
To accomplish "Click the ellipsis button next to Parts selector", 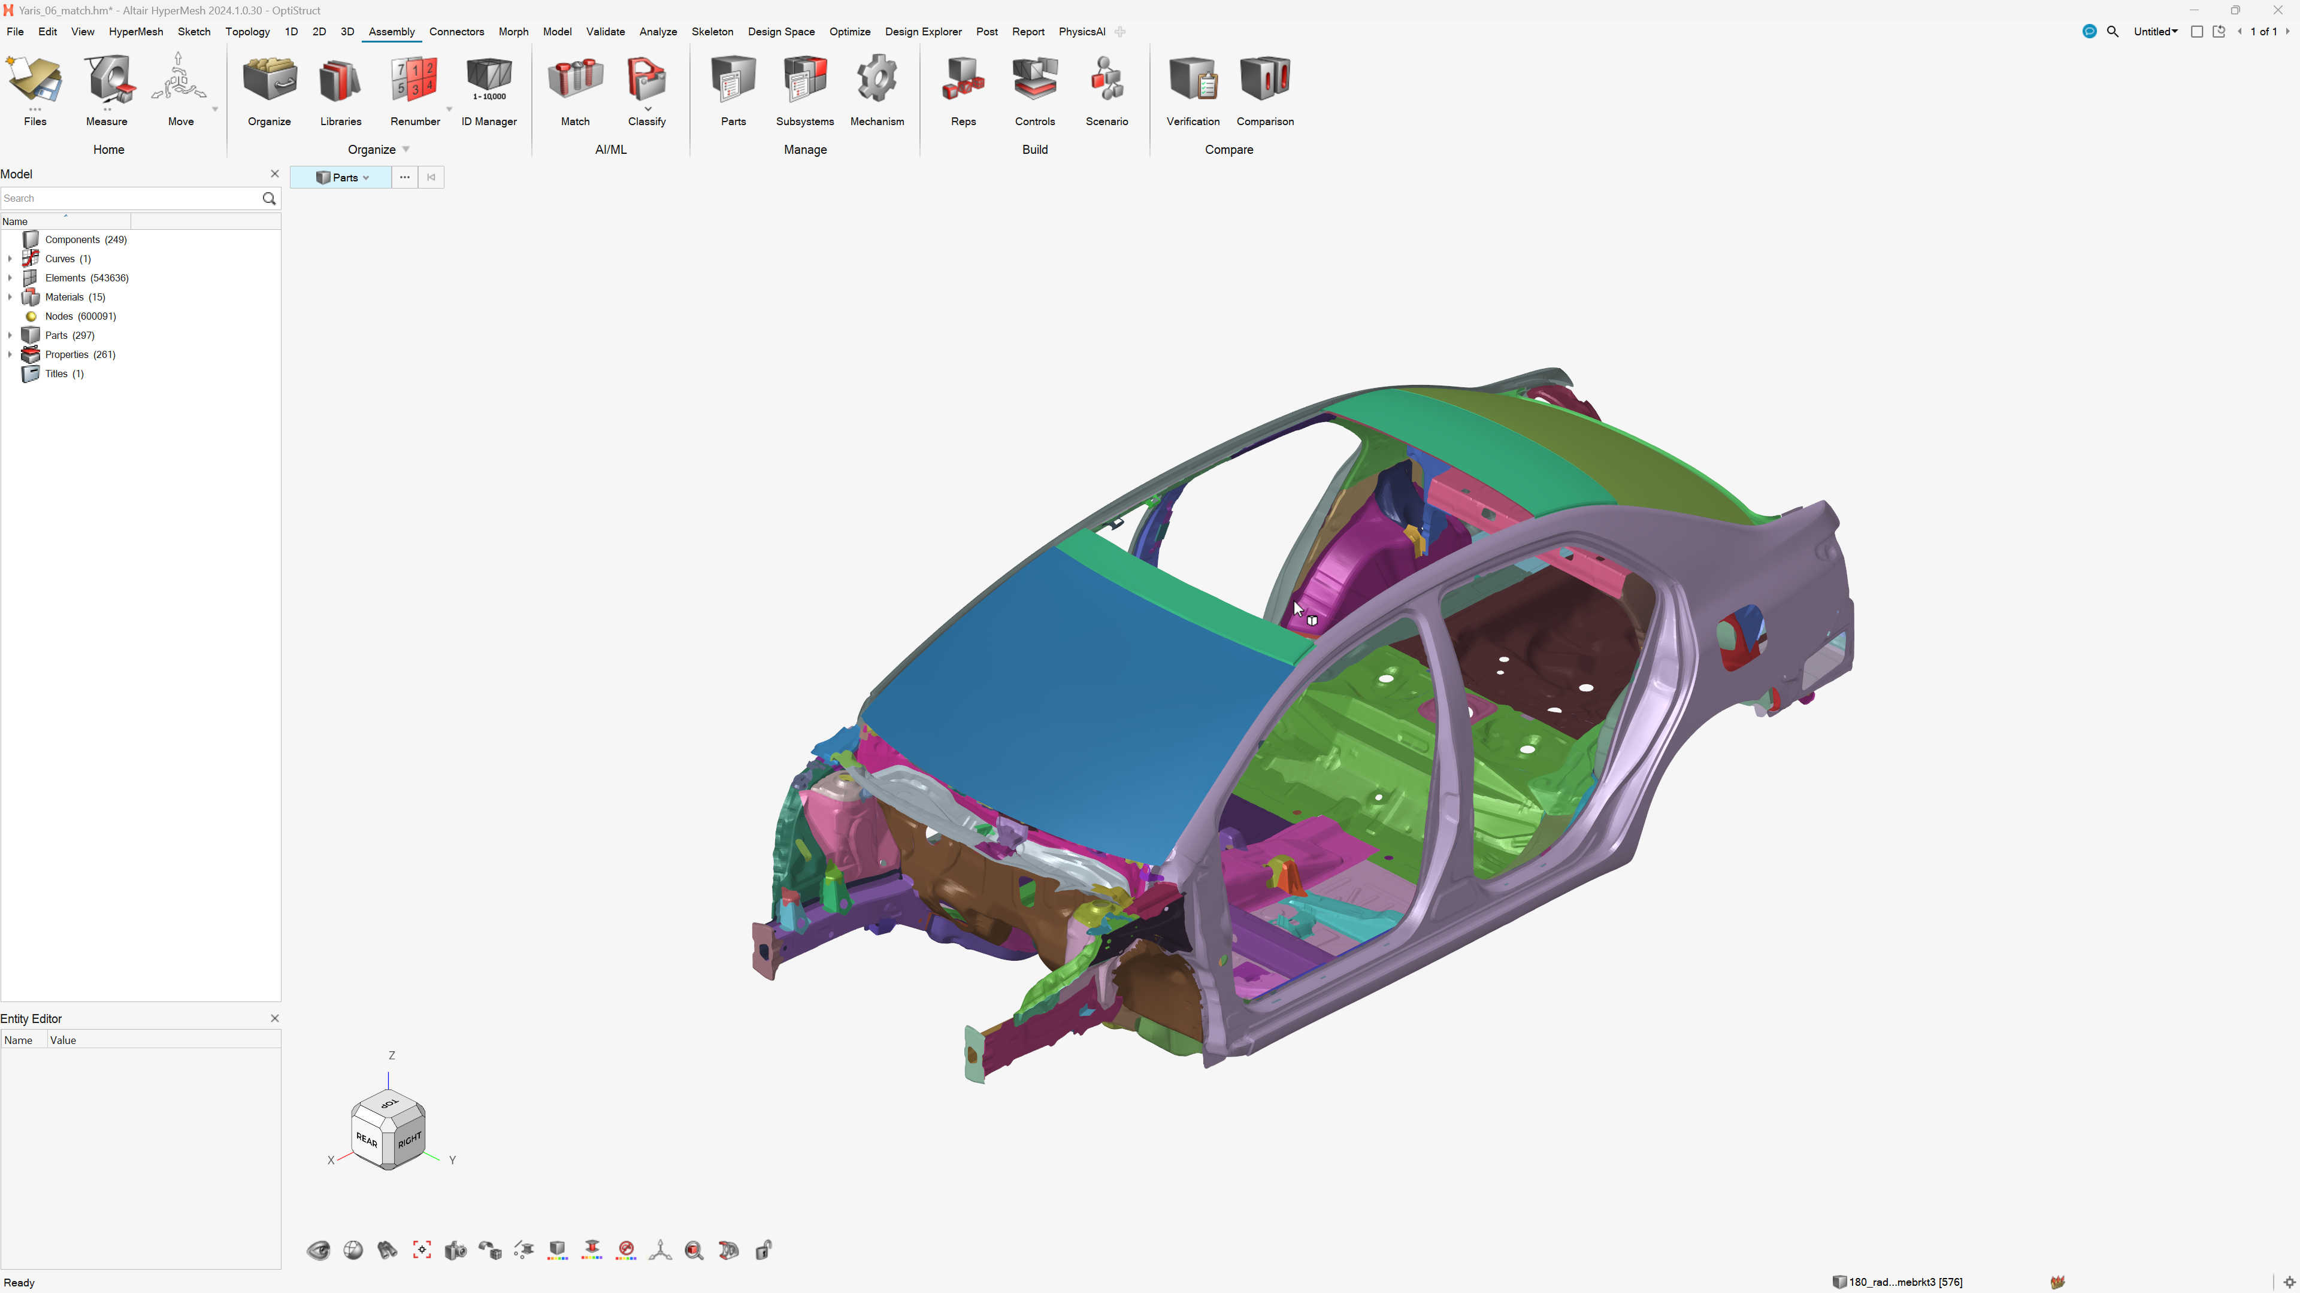I will click(x=404, y=178).
